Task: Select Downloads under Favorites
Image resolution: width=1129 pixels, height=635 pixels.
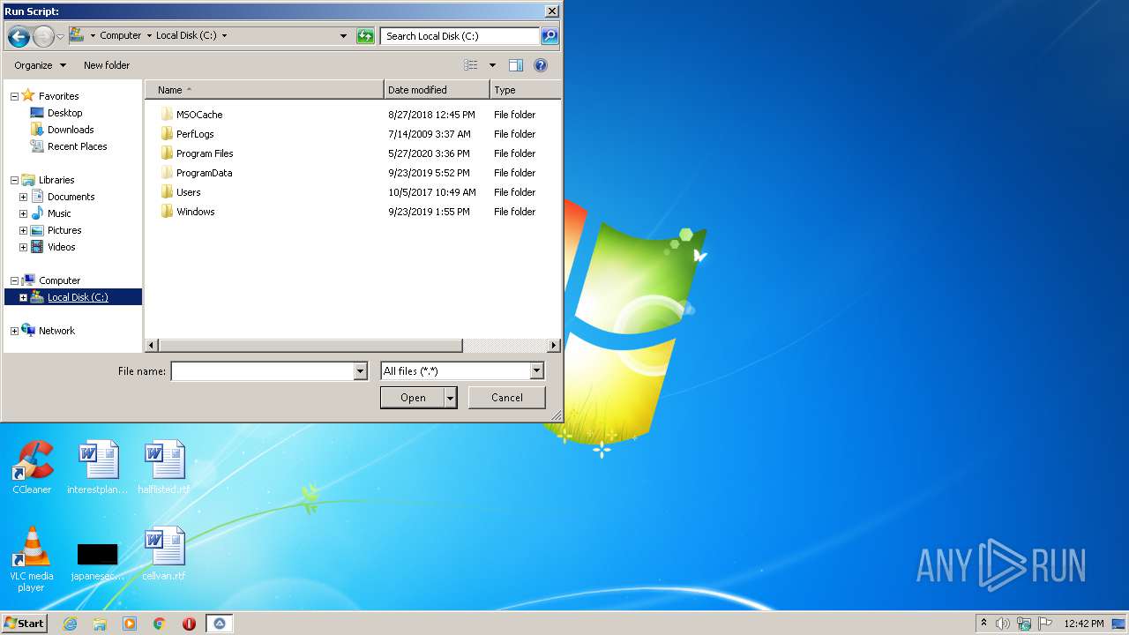Action: (x=71, y=130)
